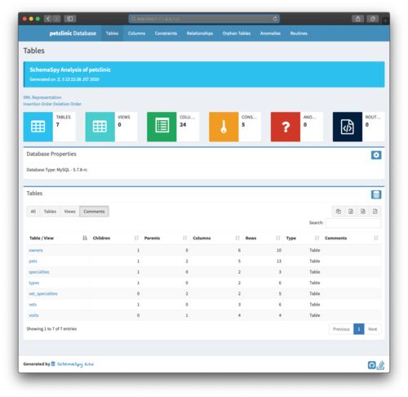This screenshot has height=397, width=408.
Task: Select the Views filter button
Action: [69, 212]
